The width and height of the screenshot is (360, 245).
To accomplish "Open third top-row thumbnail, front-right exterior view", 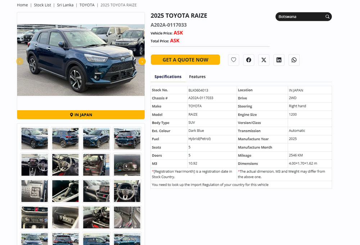I will [96, 139].
